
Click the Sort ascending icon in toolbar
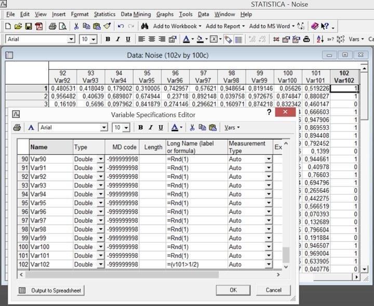(320, 39)
